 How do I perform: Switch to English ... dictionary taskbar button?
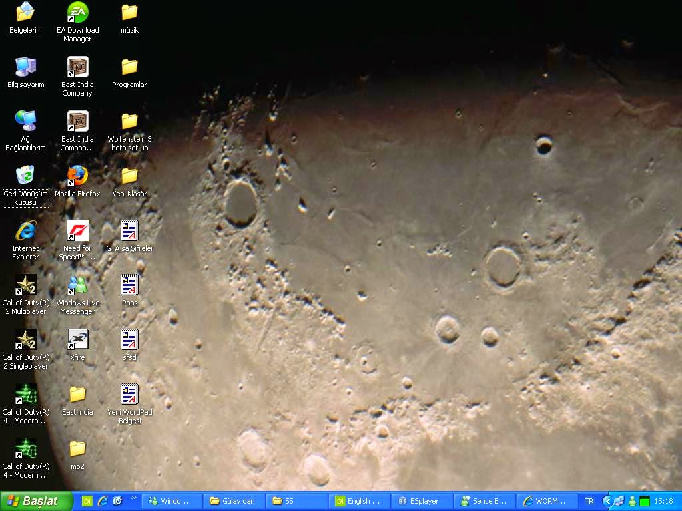[359, 501]
